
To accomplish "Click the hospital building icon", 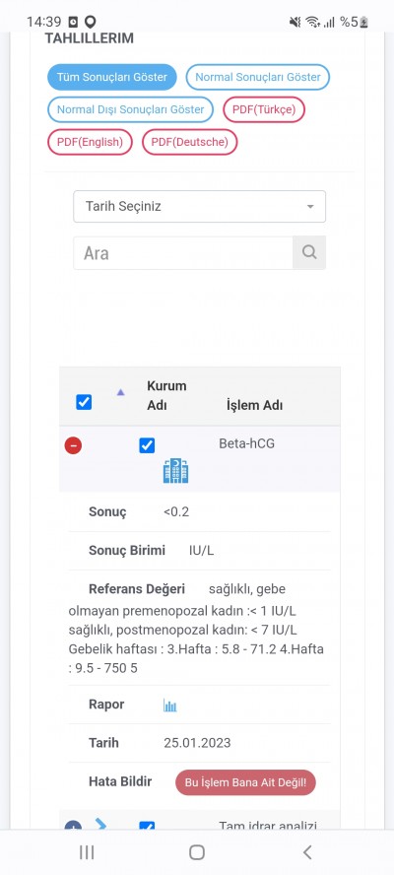I will tap(175, 471).
